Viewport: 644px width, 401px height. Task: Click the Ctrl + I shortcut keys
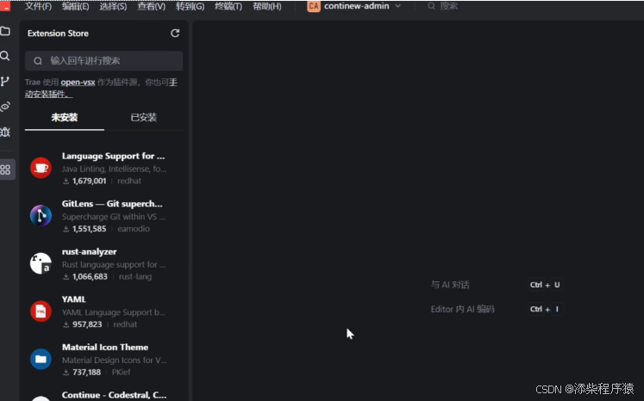546,309
